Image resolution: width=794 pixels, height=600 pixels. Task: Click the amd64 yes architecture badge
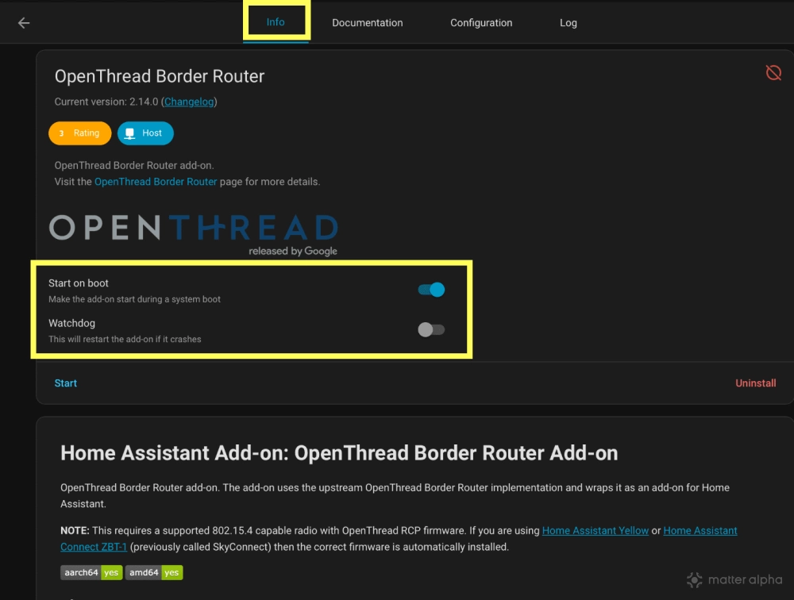(x=154, y=572)
